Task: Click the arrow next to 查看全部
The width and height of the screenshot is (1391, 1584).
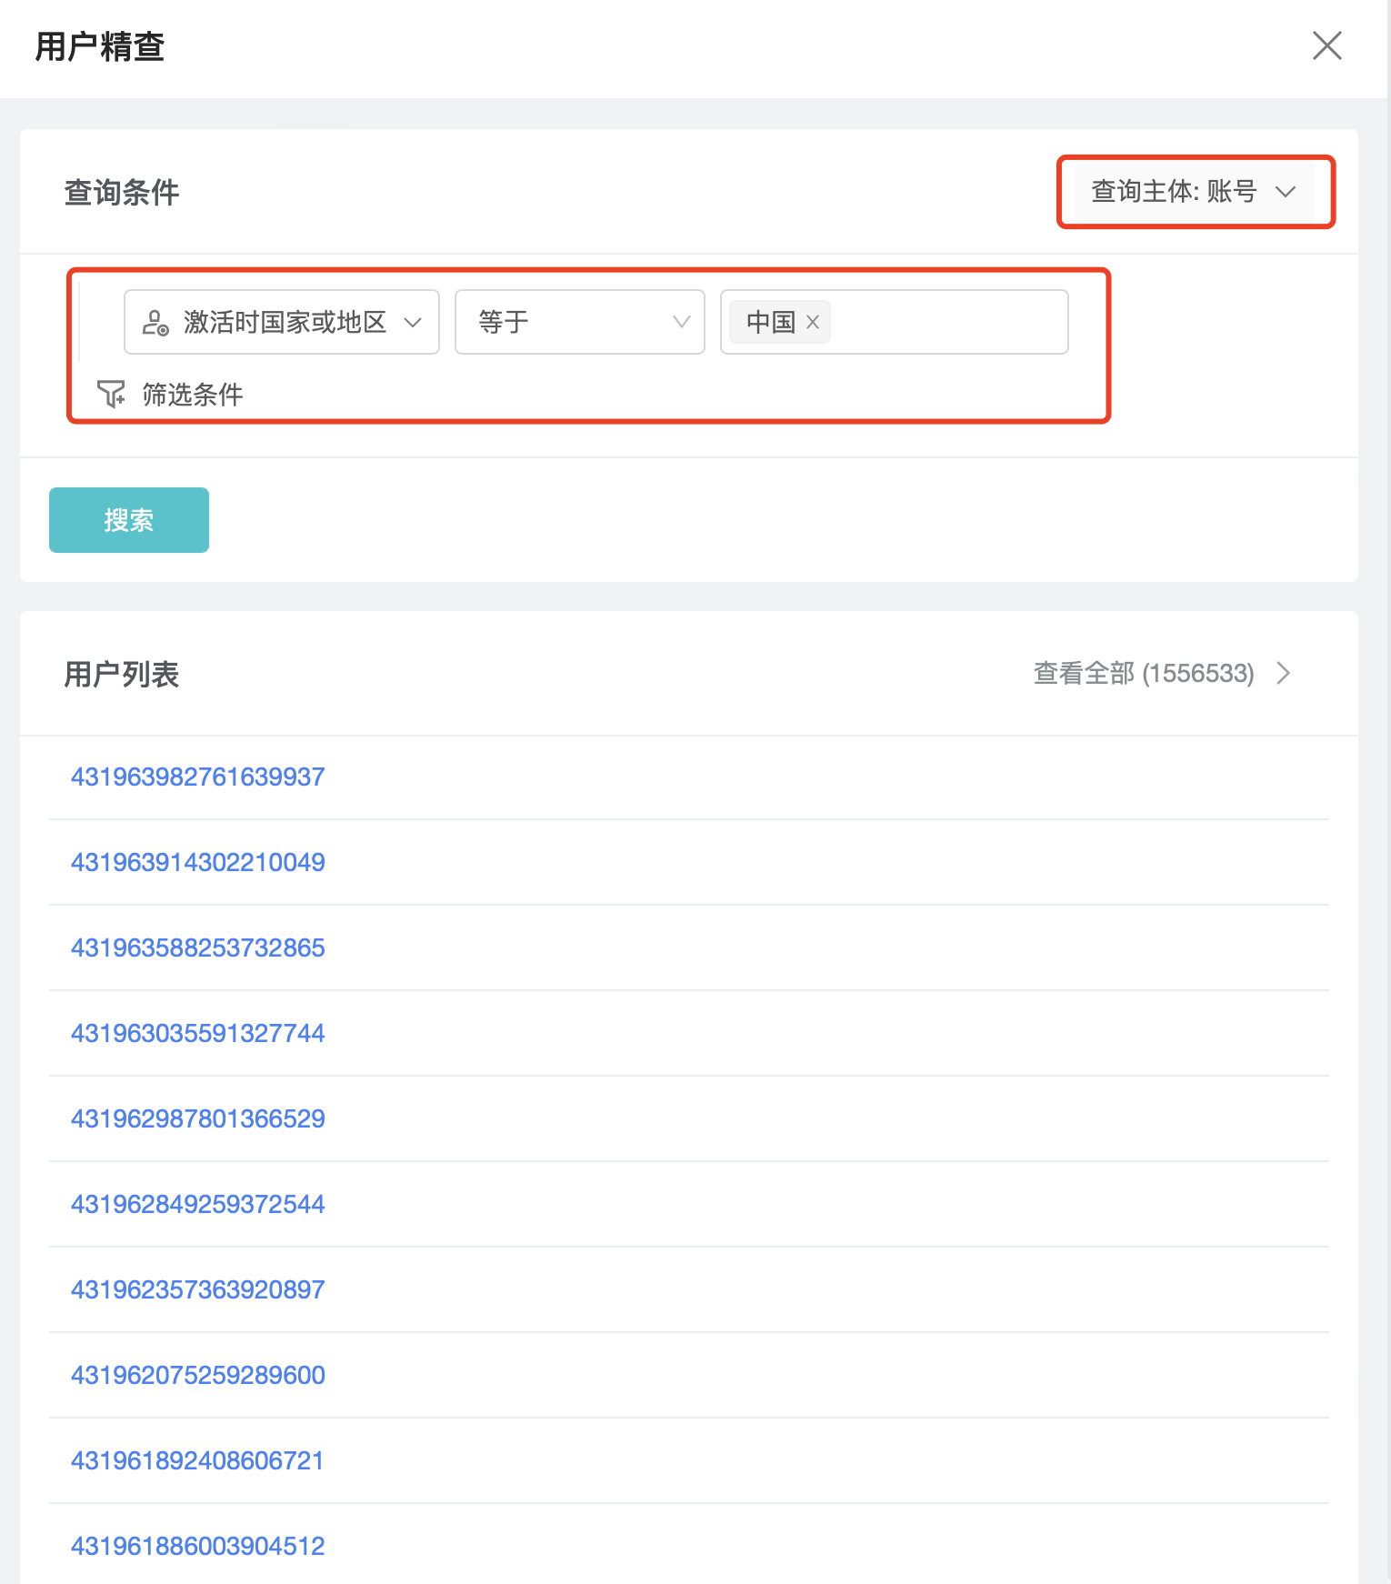Action: 1283,674
